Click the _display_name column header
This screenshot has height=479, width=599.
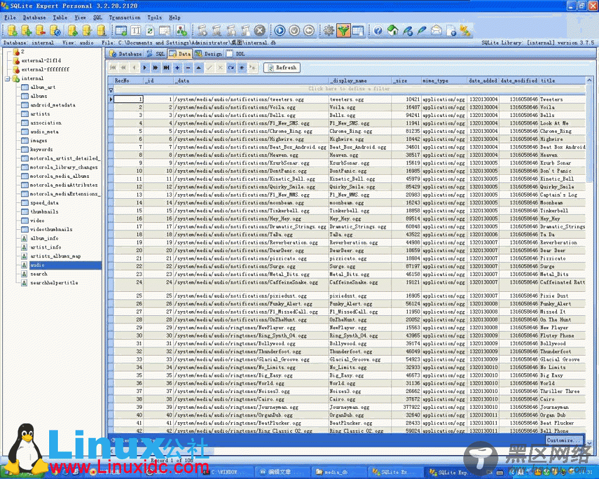tap(360, 81)
